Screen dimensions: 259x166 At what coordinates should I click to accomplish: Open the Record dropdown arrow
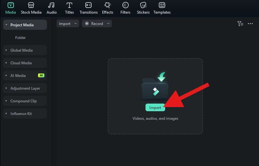pyautogui.click(x=108, y=23)
